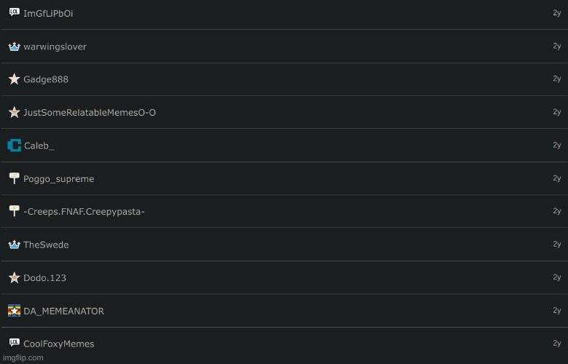The width and height of the screenshot is (568, 364).
Task: Click the white star icon next to Gadge888
Action: pos(14,79)
